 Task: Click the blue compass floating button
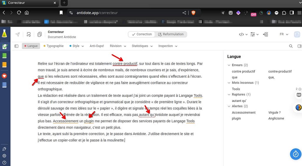click(295, 154)
